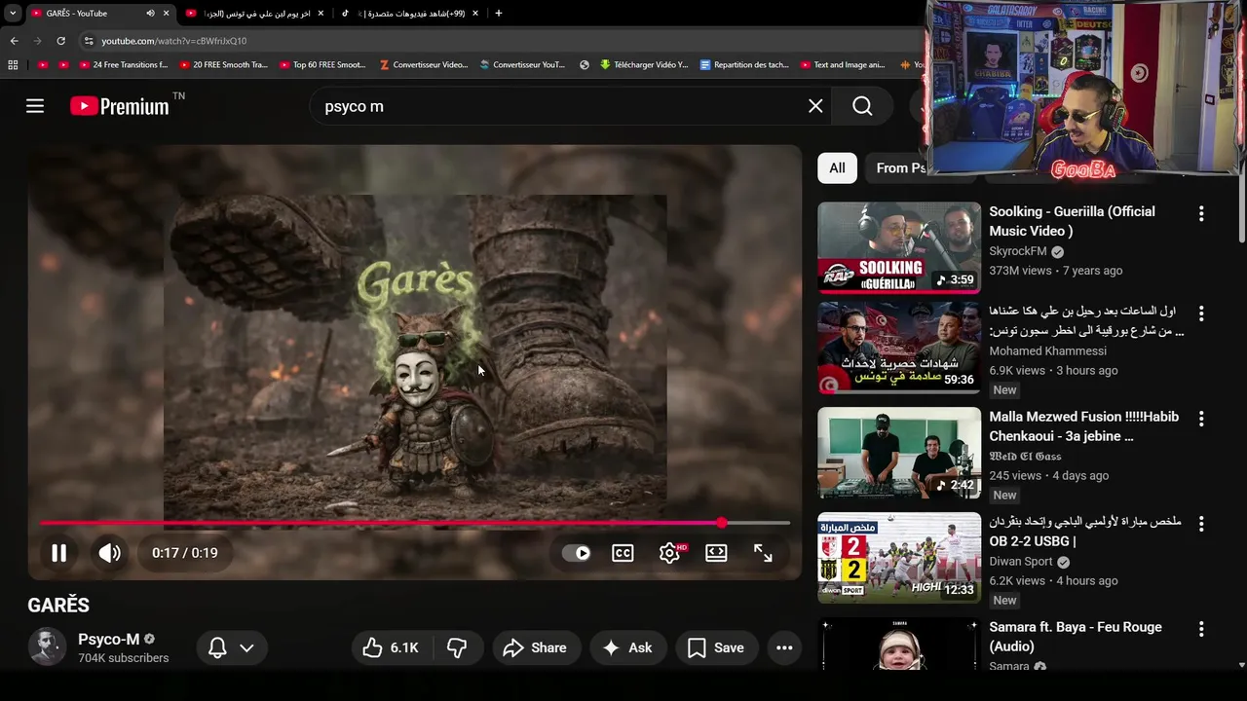Mute the video player volume

click(x=109, y=553)
